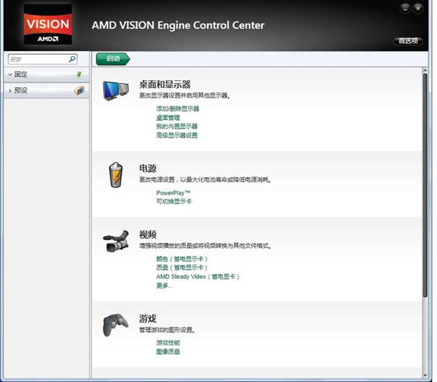Open 游戏性能 link
437x382 pixels.
click(168, 343)
